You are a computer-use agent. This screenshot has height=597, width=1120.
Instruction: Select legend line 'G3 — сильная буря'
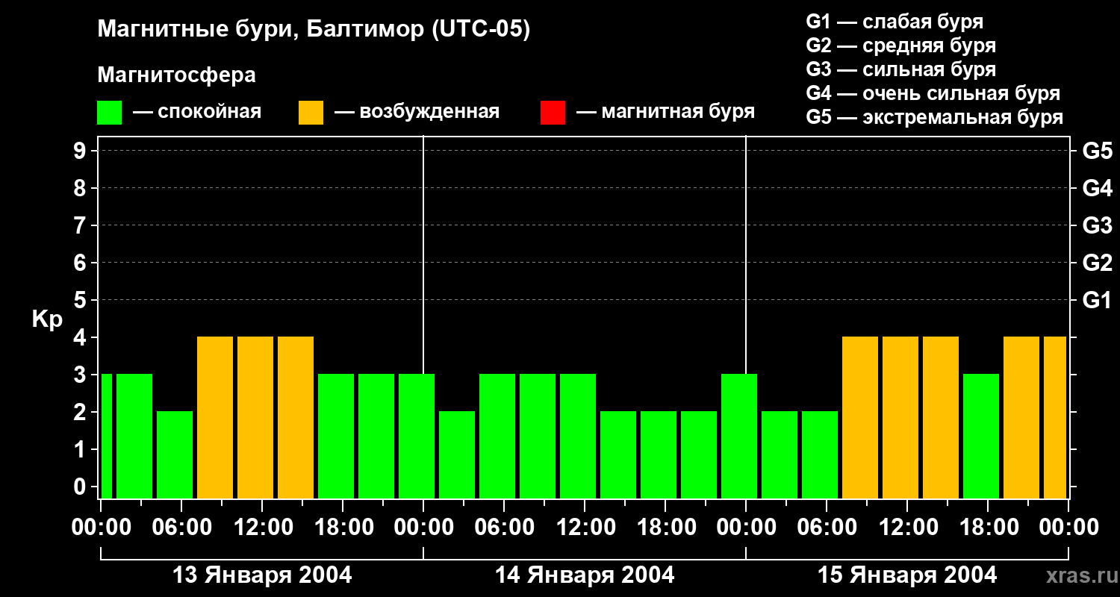pyautogui.click(x=900, y=69)
